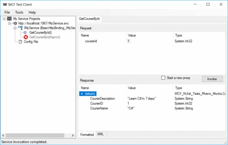Click the Response grid Name column header
The width and height of the screenshot is (228, 145).
pos(85,88)
